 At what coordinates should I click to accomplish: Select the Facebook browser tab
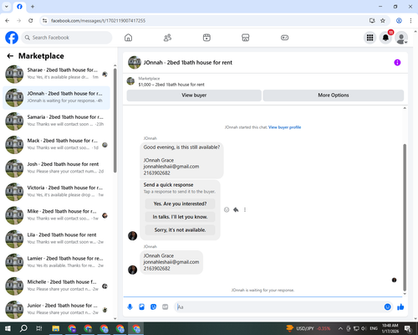pos(19,7)
